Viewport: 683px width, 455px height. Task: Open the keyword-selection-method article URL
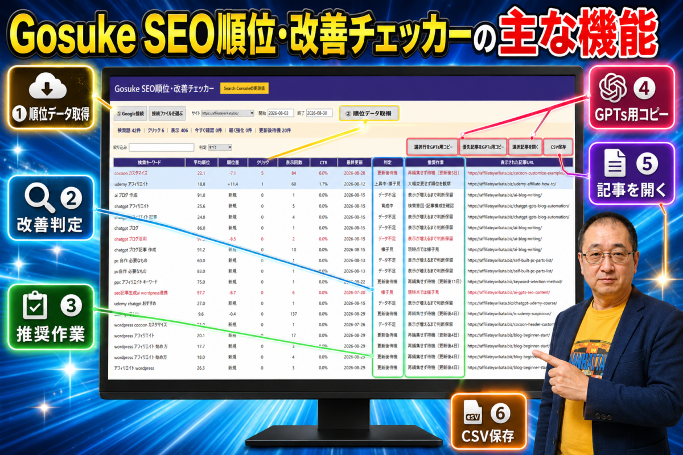click(x=515, y=282)
